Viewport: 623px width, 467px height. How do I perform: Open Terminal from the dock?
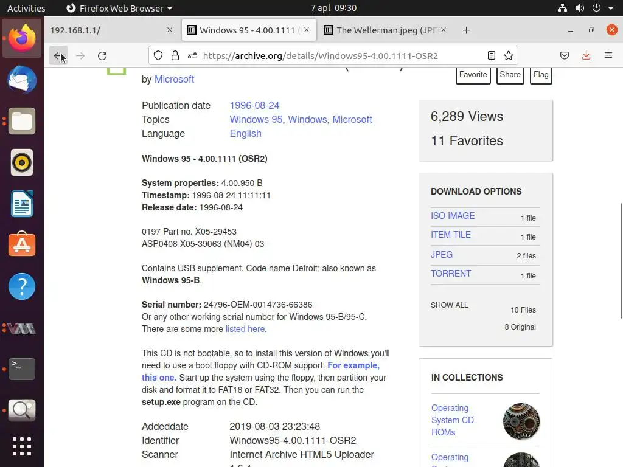click(22, 369)
